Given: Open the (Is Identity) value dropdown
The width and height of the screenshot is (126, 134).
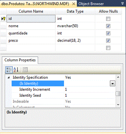Looking at the screenshot, I should pos(113,84).
